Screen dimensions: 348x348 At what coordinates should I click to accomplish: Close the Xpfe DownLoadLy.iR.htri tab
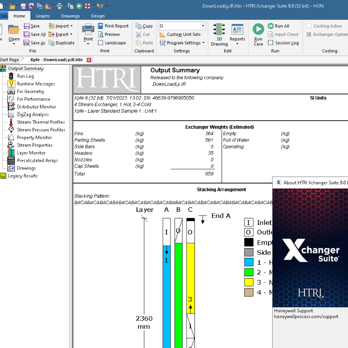click(x=89, y=60)
